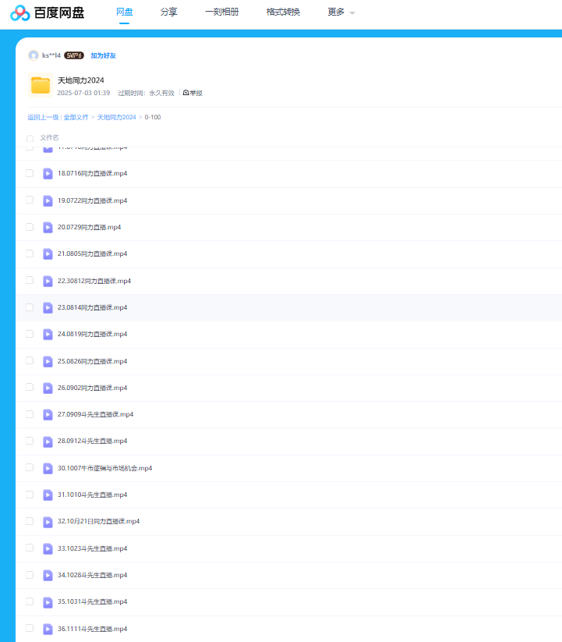
Task: Switch to the 分享 tab
Action: tap(168, 12)
